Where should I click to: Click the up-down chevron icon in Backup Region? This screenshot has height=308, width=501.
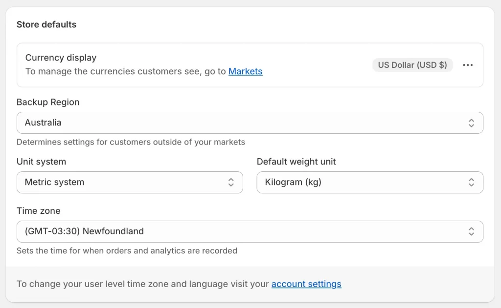coord(471,123)
